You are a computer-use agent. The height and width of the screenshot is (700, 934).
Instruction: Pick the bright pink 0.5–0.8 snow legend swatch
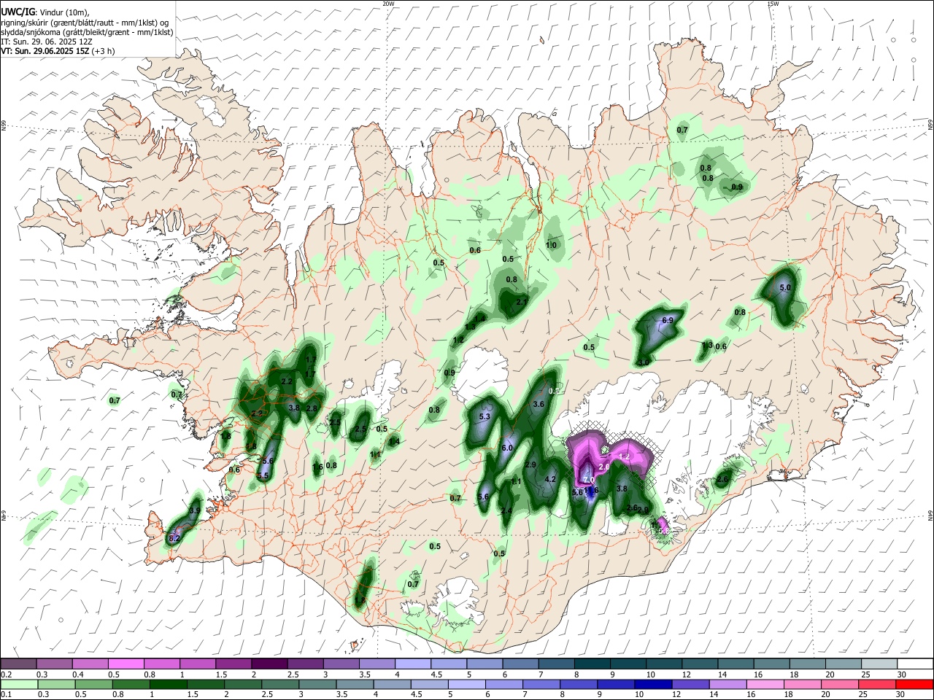[126, 664]
